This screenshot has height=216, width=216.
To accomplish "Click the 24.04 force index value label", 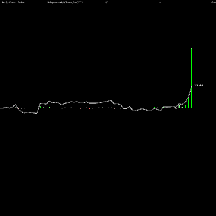I will [199, 86].
